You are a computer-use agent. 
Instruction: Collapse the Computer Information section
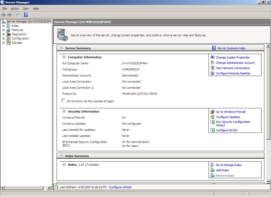tap(64, 57)
